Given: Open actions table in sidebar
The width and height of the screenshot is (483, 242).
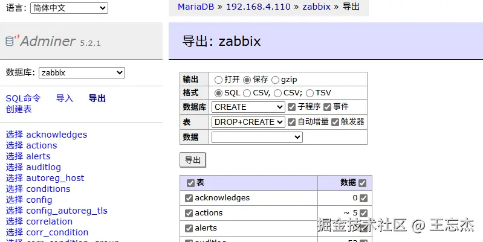Looking at the screenshot, I should [42, 145].
